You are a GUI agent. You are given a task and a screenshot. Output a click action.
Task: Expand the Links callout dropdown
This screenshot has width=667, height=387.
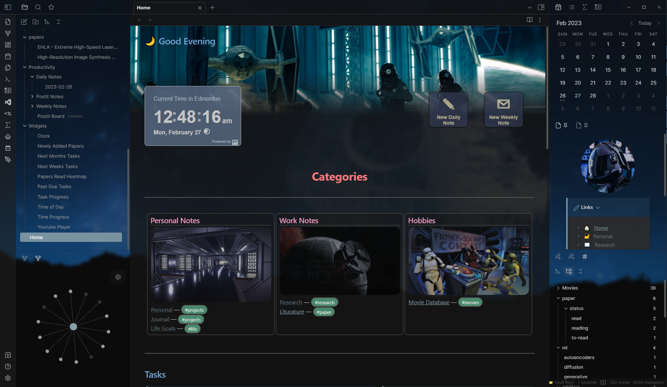598,207
